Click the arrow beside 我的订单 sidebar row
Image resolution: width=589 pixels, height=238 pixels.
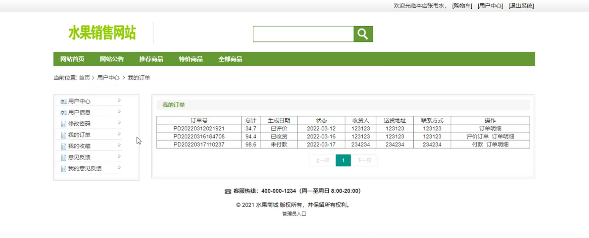point(119,134)
